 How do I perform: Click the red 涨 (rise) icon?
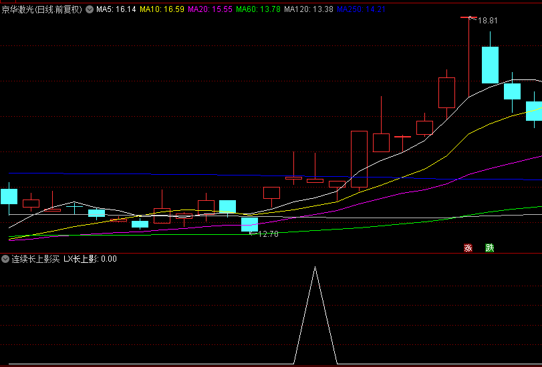pos(468,248)
